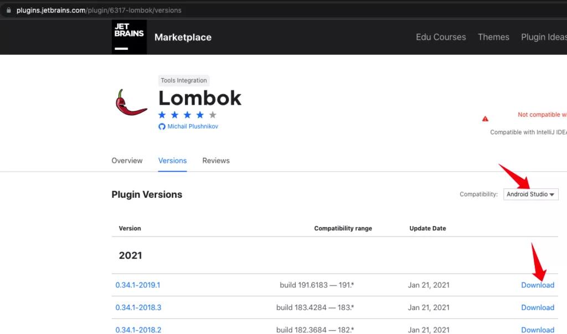The height and width of the screenshot is (334, 567).
Task: Click the 'Compatible with IntelliJ IDEA' text
Action: click(528, 132)
